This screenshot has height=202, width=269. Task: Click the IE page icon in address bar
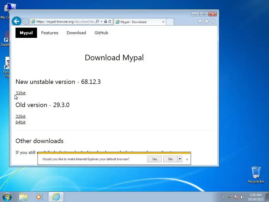33,22
